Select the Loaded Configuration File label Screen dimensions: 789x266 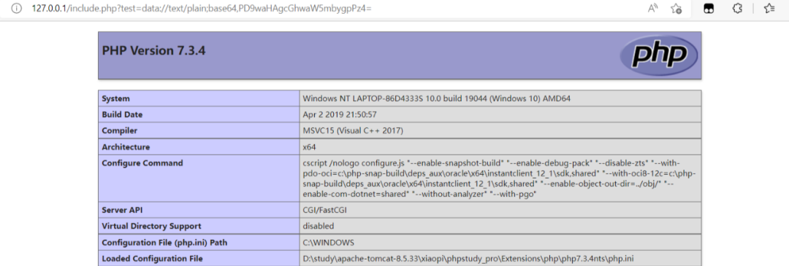click(152, 259)
